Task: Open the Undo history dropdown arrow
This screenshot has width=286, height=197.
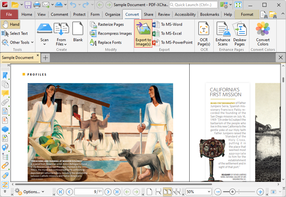Action: tap(79, 5)
